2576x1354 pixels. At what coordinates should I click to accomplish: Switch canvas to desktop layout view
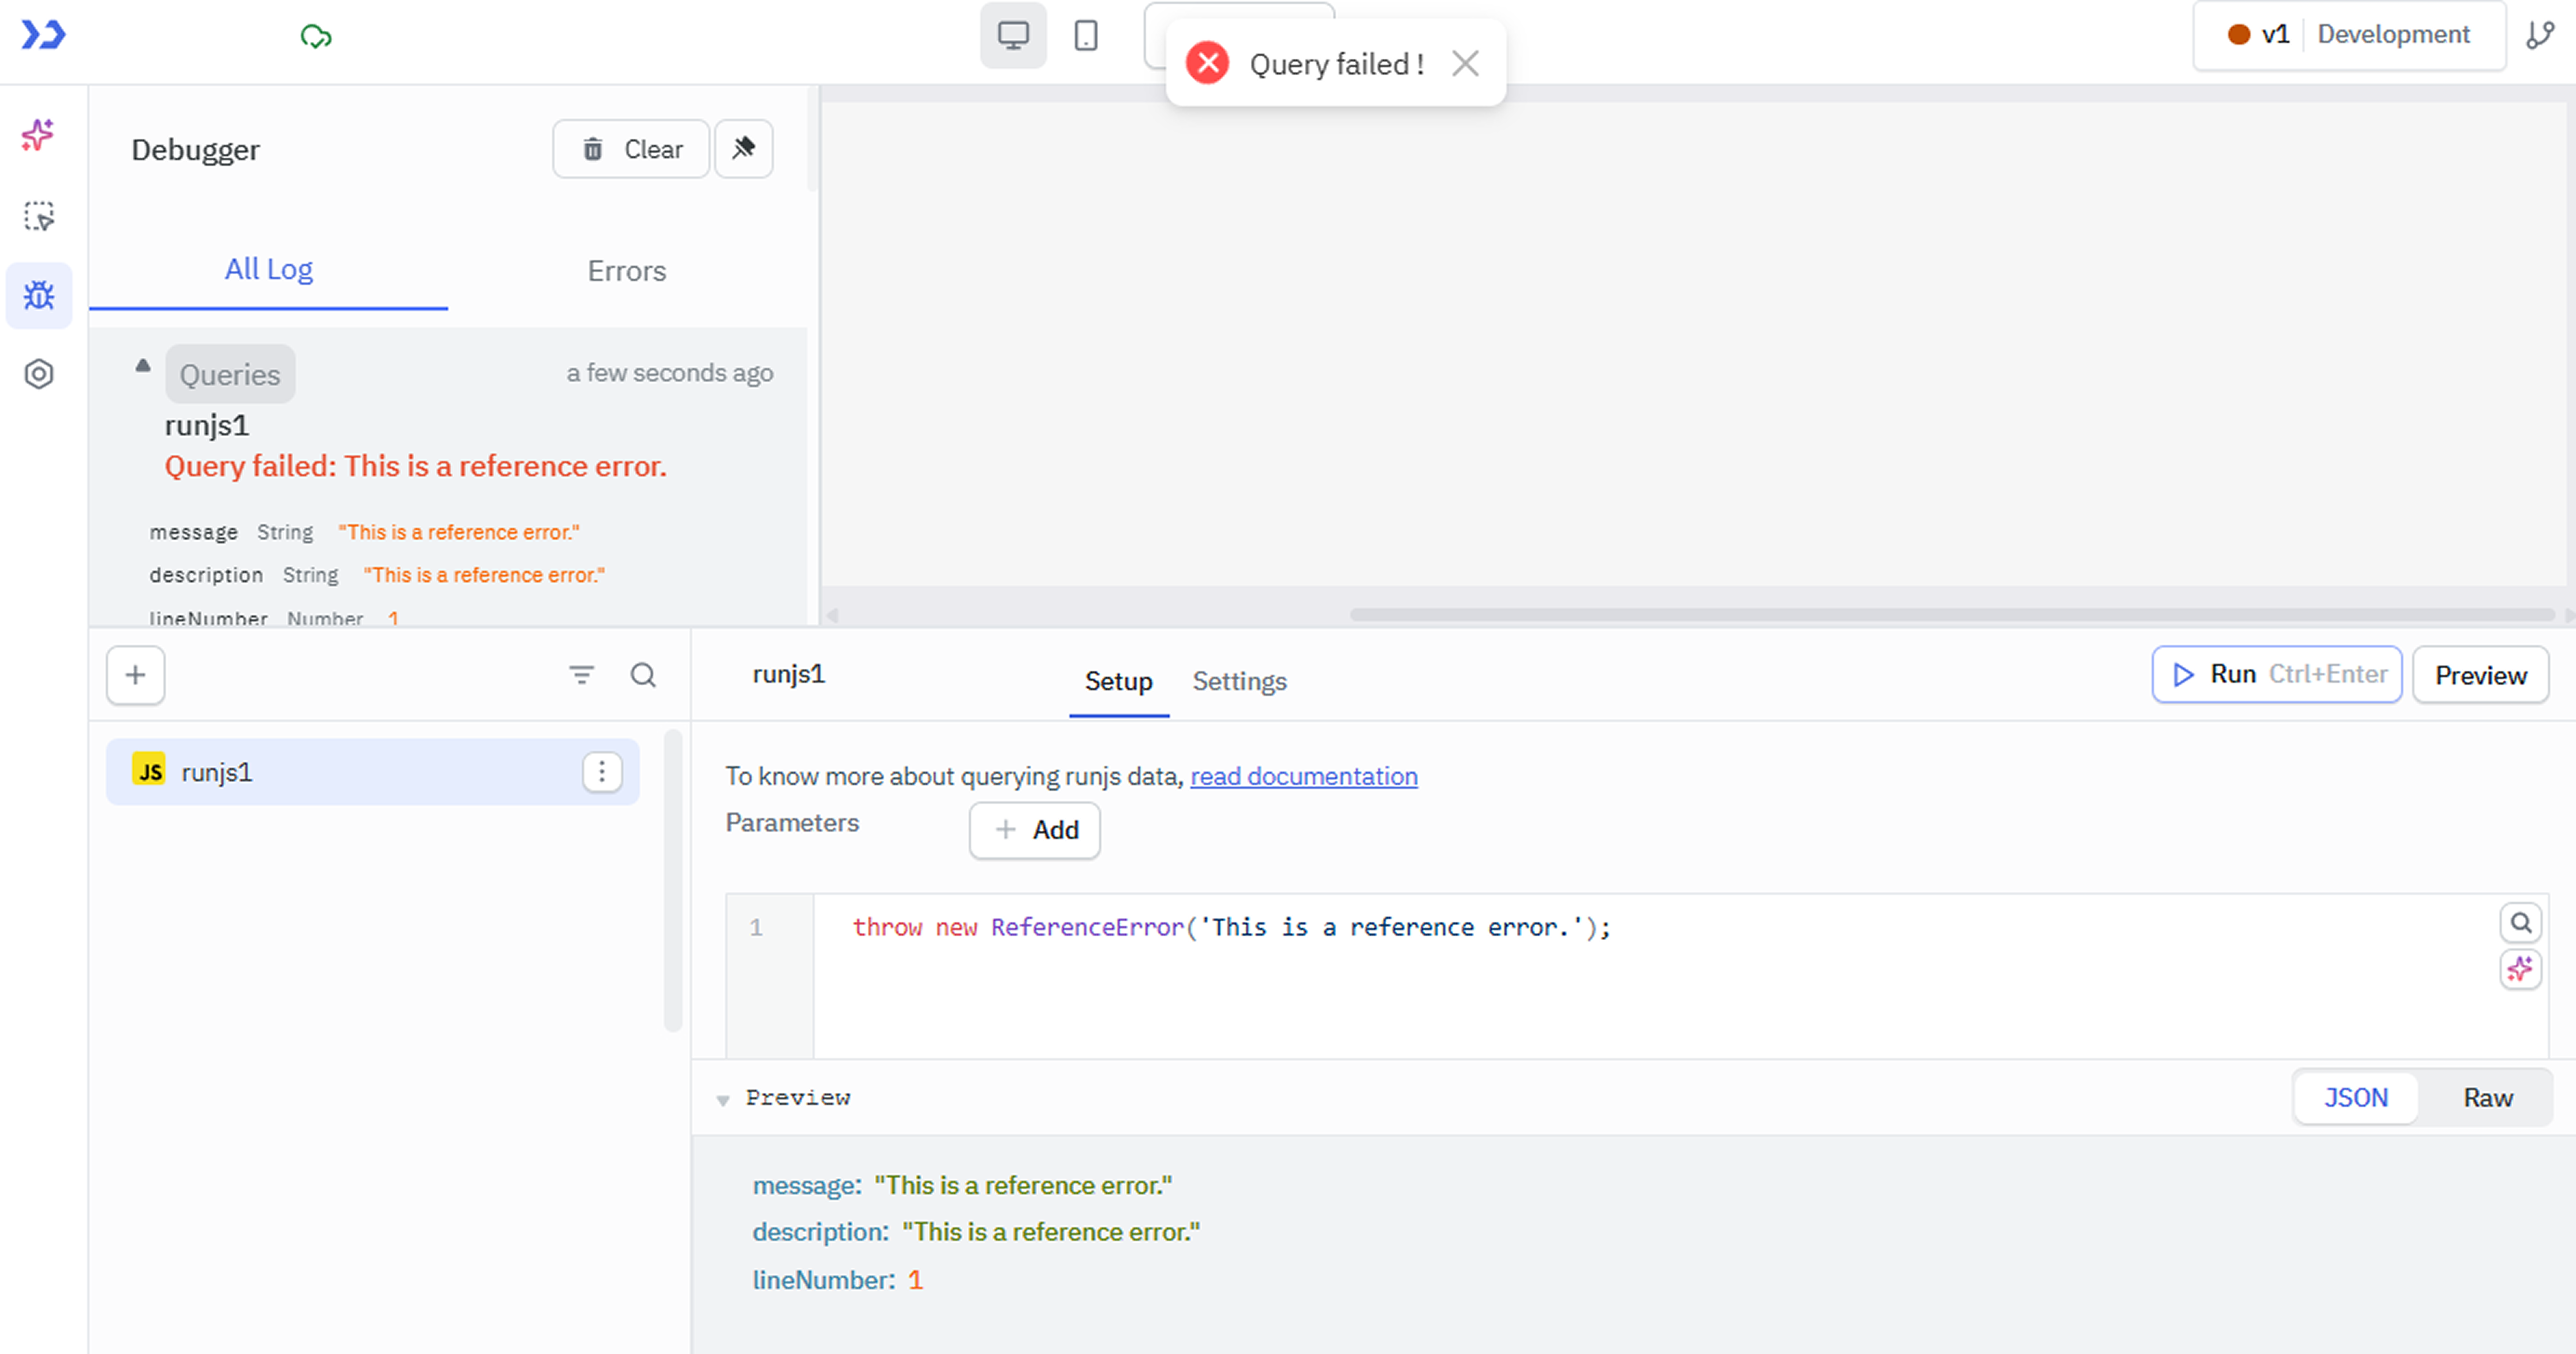(1013, 34)
